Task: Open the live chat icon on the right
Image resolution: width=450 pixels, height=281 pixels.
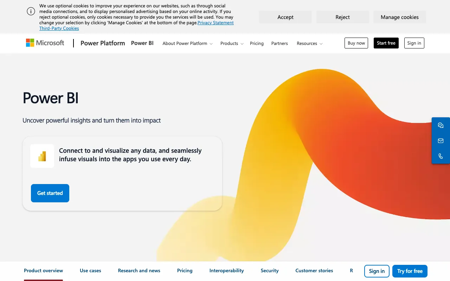Action: (441, 125)
